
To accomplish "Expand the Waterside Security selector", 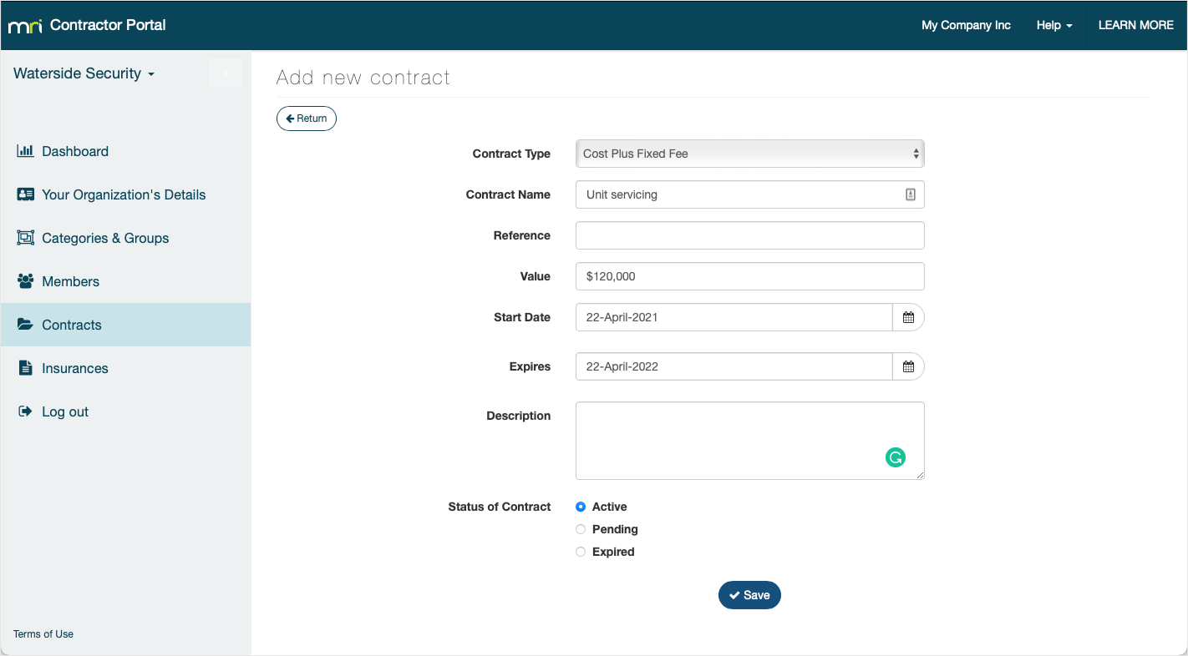I will pyautogui.click(x=84, y=73).
